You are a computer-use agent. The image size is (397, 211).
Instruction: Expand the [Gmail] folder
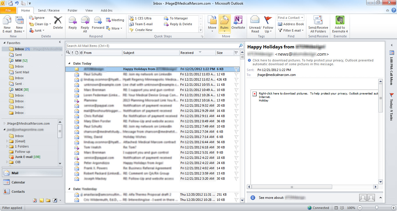click(x=7, y=141)
